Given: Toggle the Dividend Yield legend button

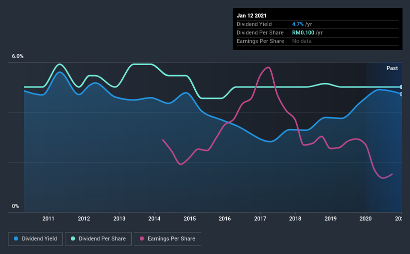Looking at the screenshot, I should (x=35, y=239).
